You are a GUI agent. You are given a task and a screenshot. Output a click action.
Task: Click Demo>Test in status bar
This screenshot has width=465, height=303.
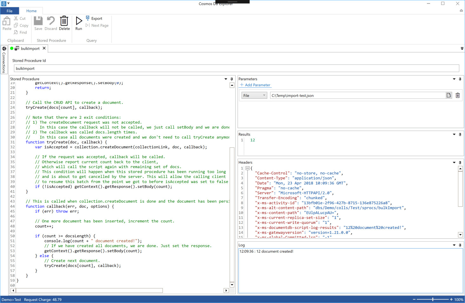coord(11,300)
